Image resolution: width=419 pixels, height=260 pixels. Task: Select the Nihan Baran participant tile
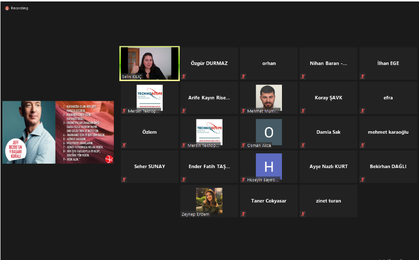(329, 63)
